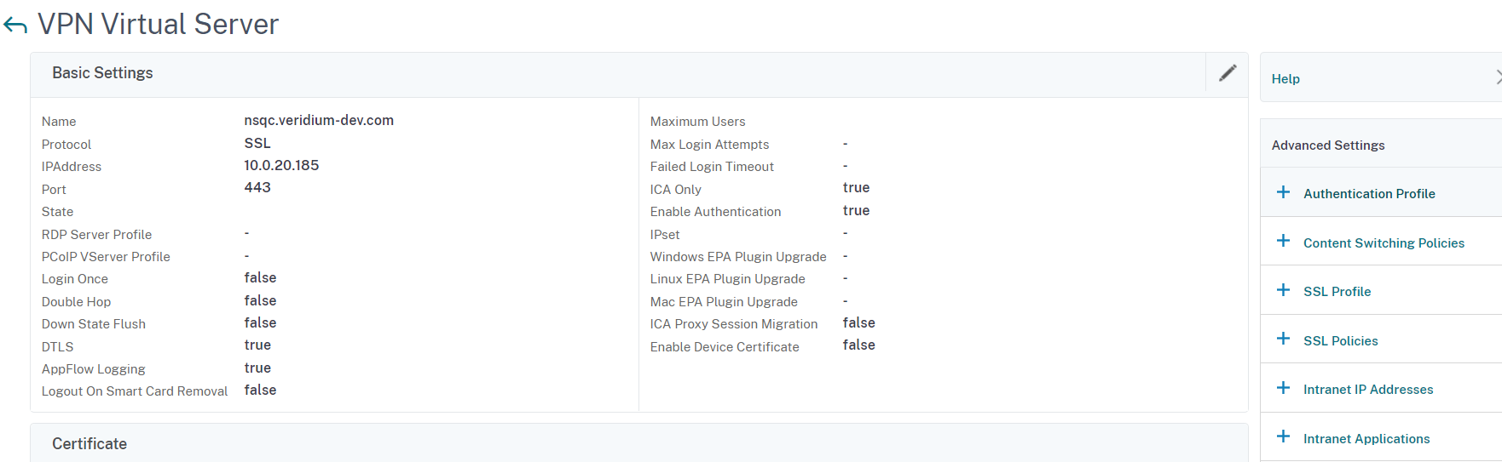Image resolution: width=1502 pixels, height=462 pixels.
Task: Click the Advanced Settings heading
Action: tap(1327, 145)
